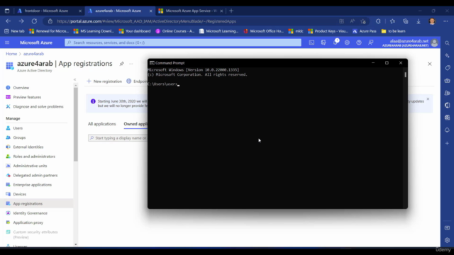Pin the App registrations blade
This screenshot has width=454, height=255.
point(121,64)
